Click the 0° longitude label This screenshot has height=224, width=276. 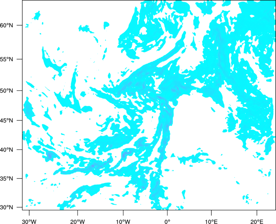point(167,222)
